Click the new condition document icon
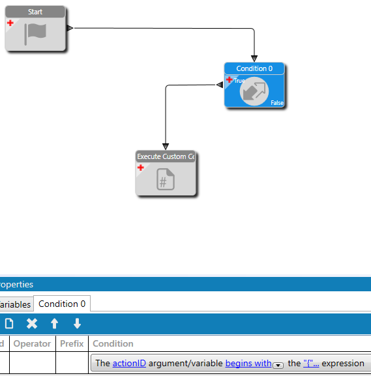Image resolution: width=371 pixels, height=376 pixels. (x=9, y=323)
